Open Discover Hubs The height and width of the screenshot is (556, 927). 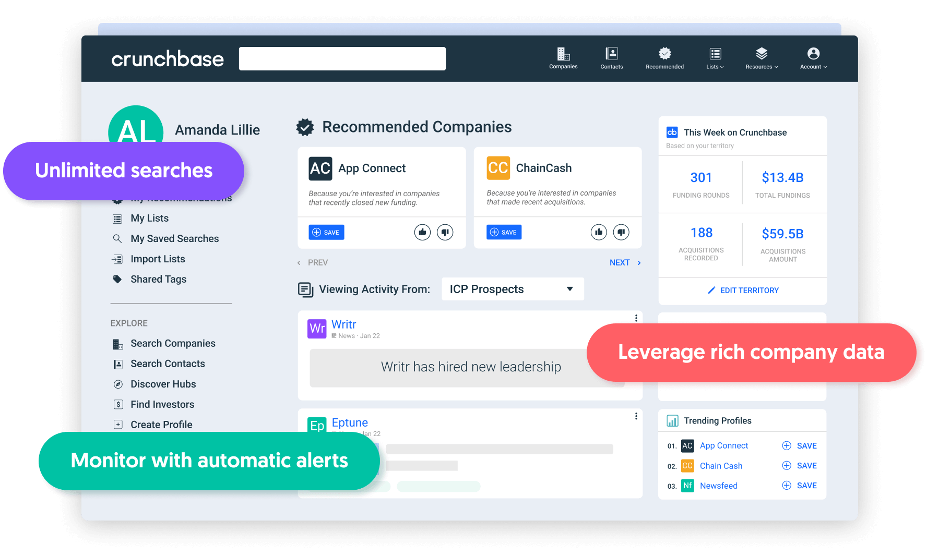[163, 384]
